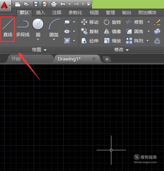The height and width of the screenshot is (171, 164).
Task: Expand the 圆弧 arc options arrow
Action: click(x=54, y=39)
